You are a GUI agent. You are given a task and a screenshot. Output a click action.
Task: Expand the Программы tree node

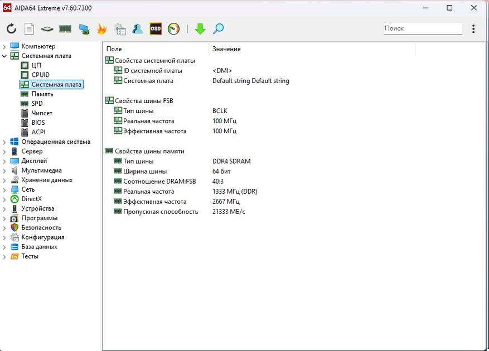(x=4, y=218)
